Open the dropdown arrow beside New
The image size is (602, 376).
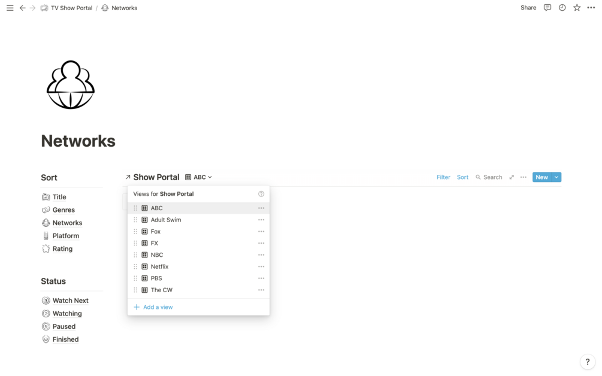click(x=556, y=177)
